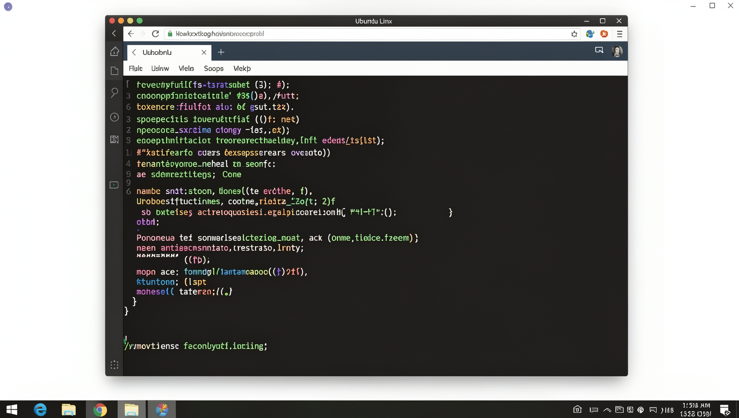
Task: Open the Windows Start button
Action: click(x=12, y=409)
